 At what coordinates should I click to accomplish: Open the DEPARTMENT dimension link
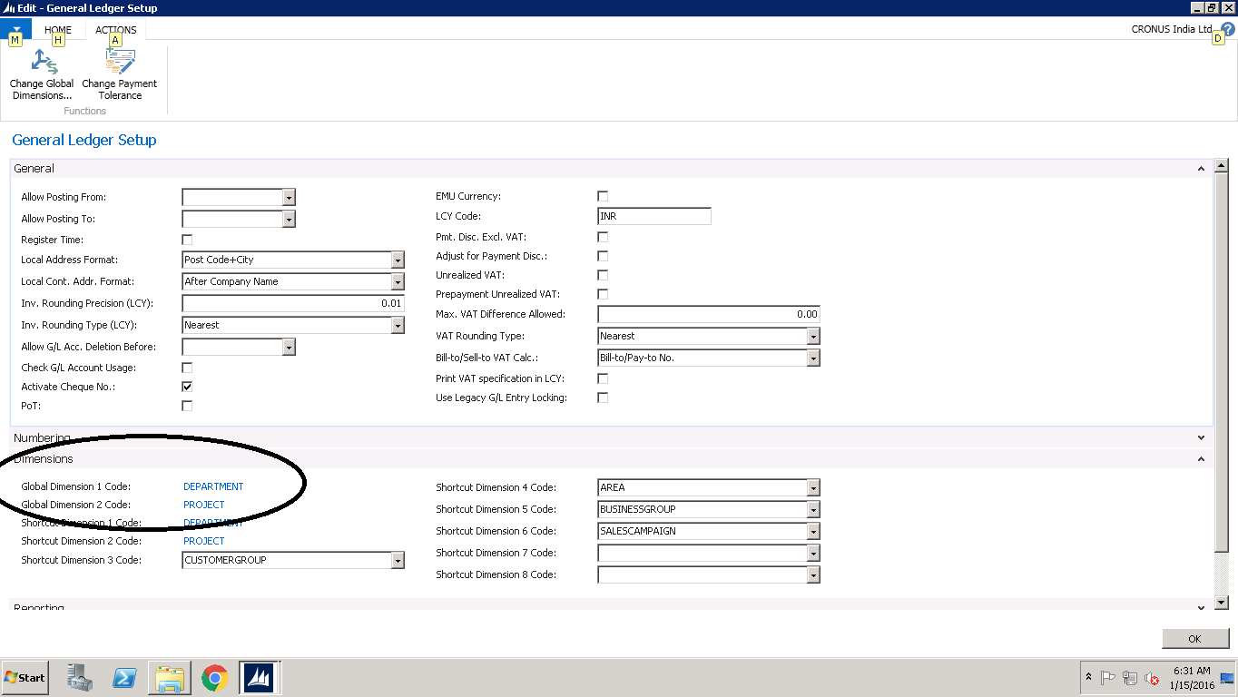(215, 486)
